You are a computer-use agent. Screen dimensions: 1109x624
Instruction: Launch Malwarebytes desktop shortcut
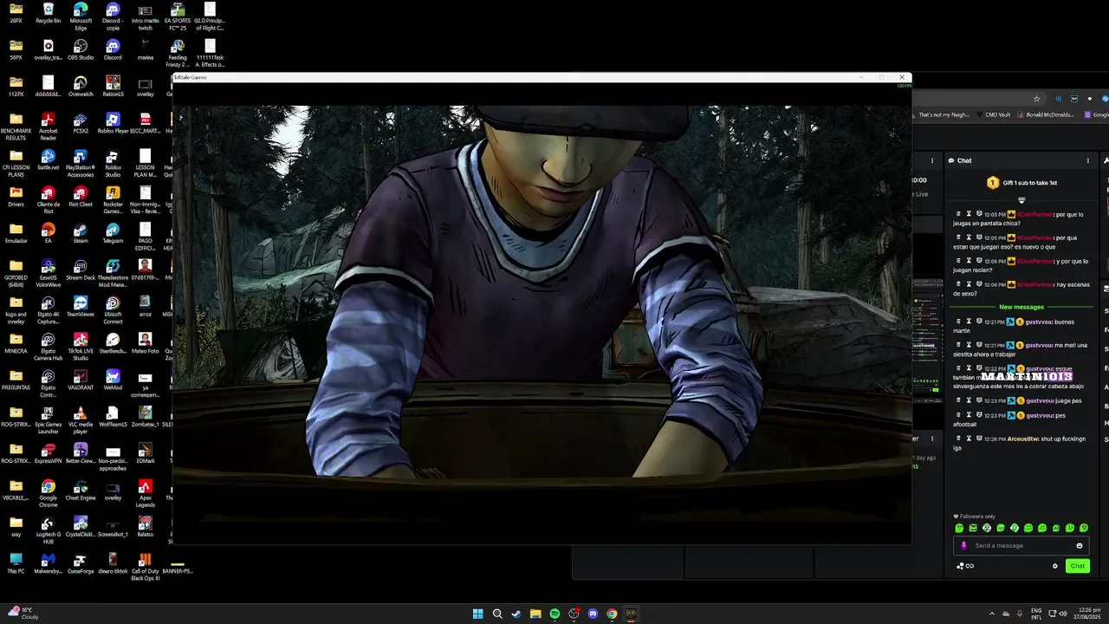(48, 563)
